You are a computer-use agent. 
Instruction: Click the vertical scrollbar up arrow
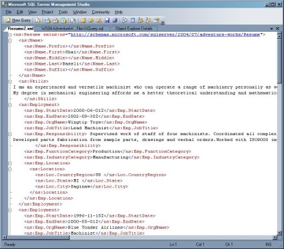[279, 36]
